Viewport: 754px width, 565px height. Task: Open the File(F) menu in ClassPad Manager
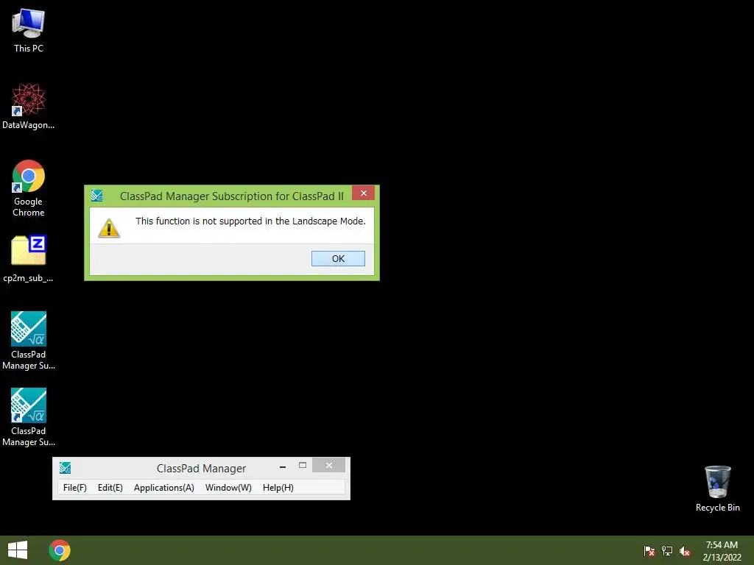[x=75, y=487]
